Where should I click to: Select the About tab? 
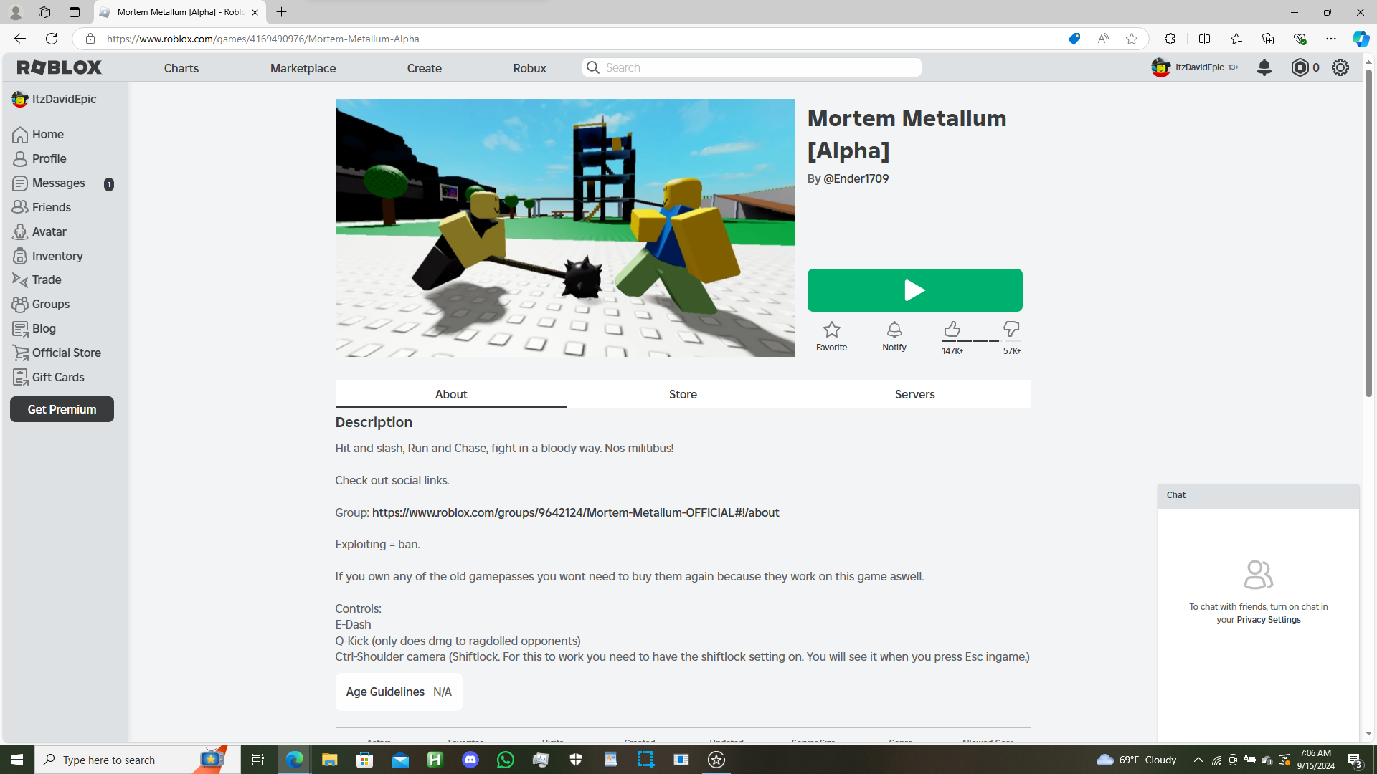[x=451, y=394]
